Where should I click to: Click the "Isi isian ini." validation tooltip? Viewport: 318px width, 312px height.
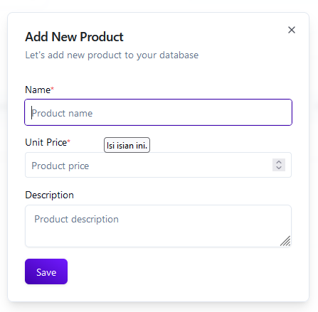pyautogui.click(x=127, y=145)
